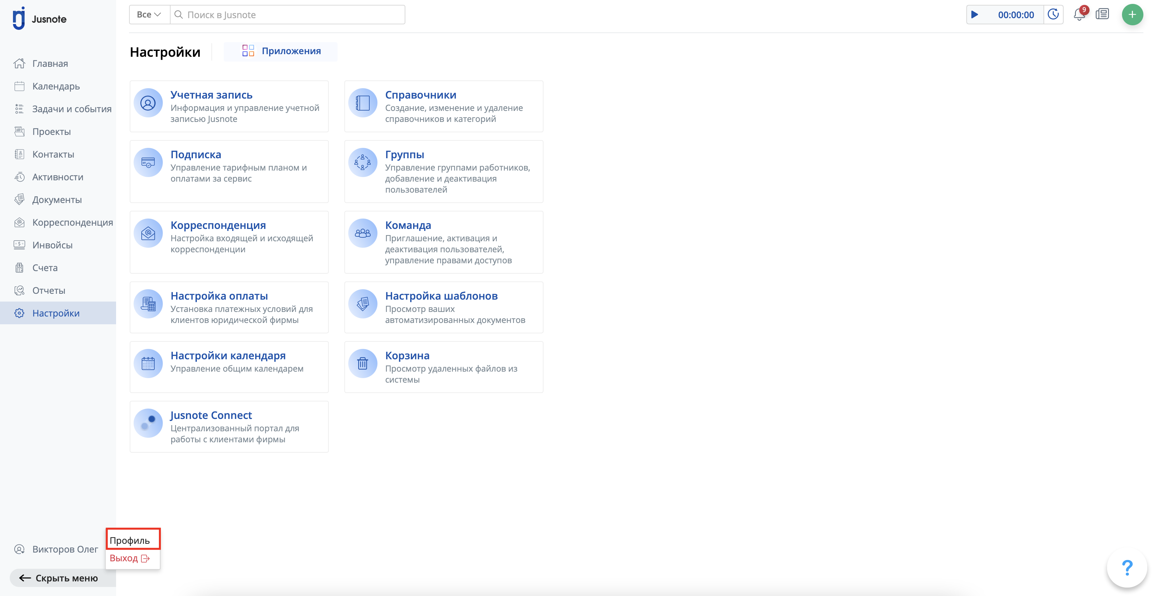
Task: Open the Настройка оплаты link
Action: pos(219,296)
